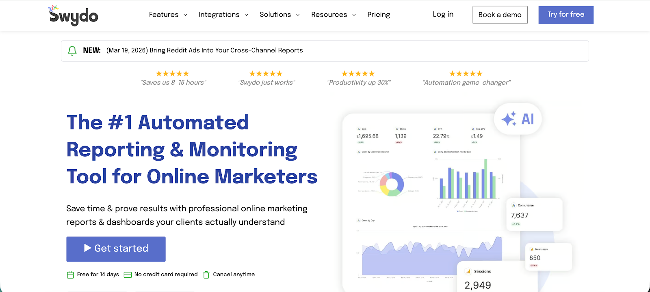Open the Features menu
650x292 pixels.
tap(164, 15)
